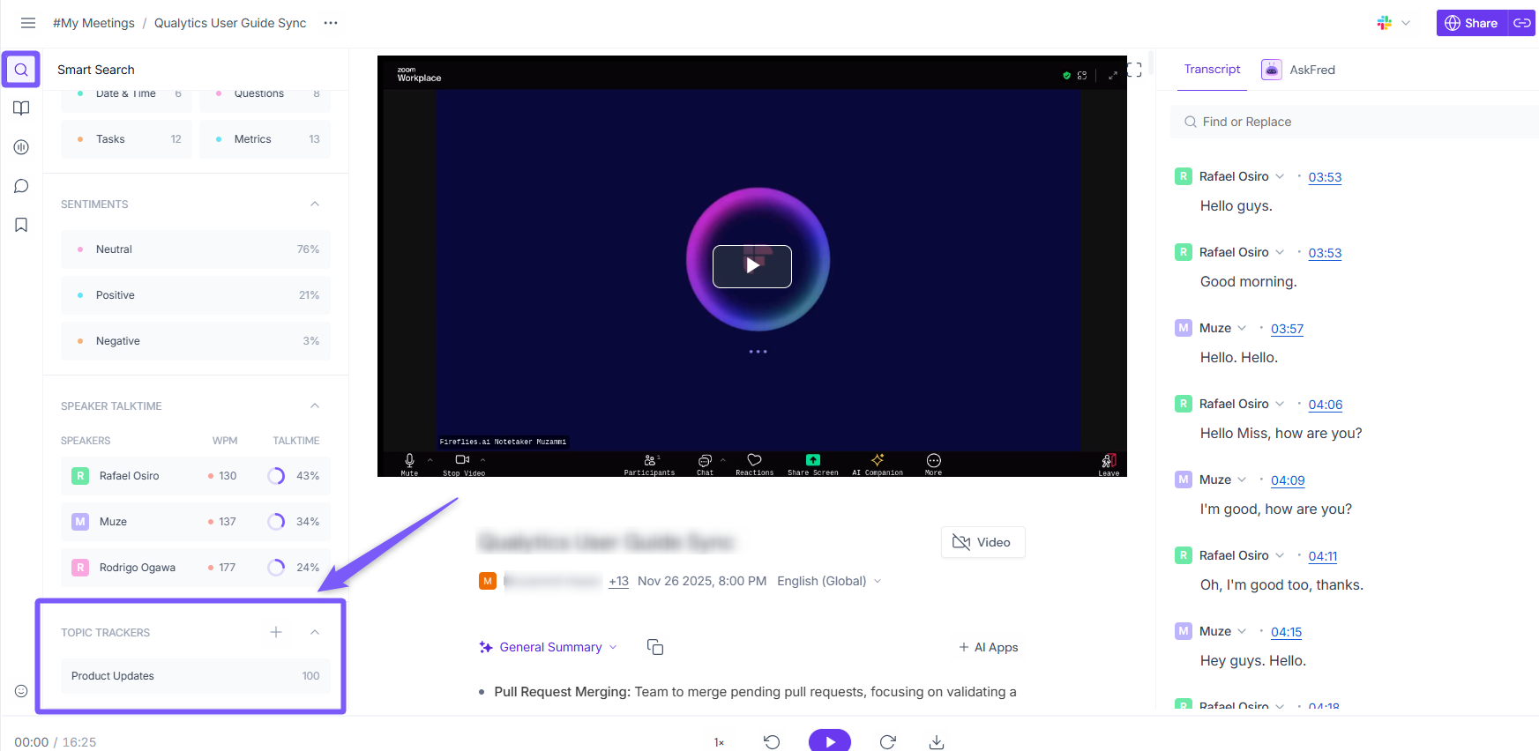
Task: Click the Qualytics User Guide Sync breadcrumb
Action: point(230,23)
